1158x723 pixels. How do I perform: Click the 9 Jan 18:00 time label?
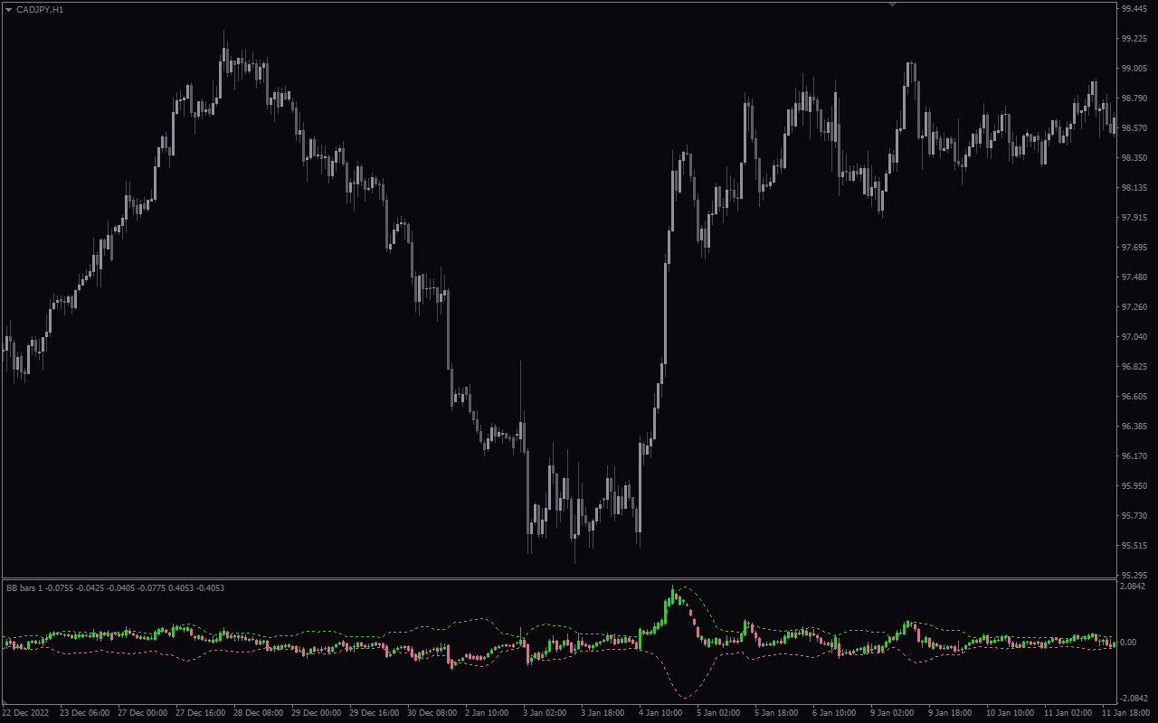click(x=952, y=713)
